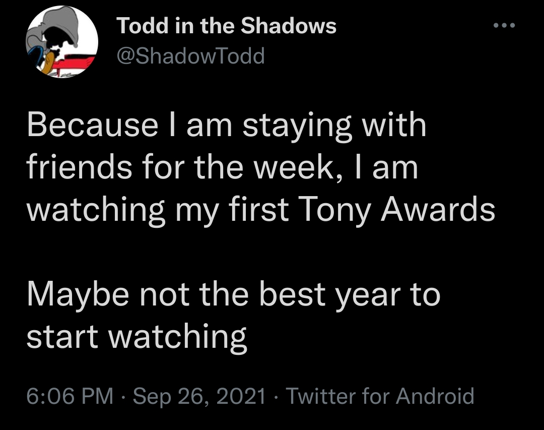The image size is (544, 430).
Task: Open Todd in the Shadows profile avatar
Action: click(x=62, y=42)
